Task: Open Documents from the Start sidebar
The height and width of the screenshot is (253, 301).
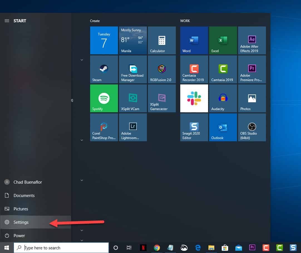Action: pyautogui.click(x=36, y=196)
